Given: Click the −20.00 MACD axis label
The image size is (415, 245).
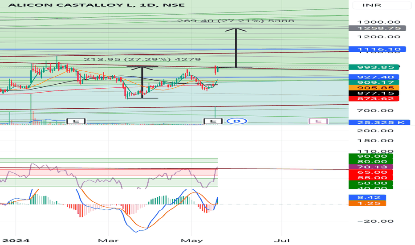Looking at the screenshot, I should coord(375,221).
